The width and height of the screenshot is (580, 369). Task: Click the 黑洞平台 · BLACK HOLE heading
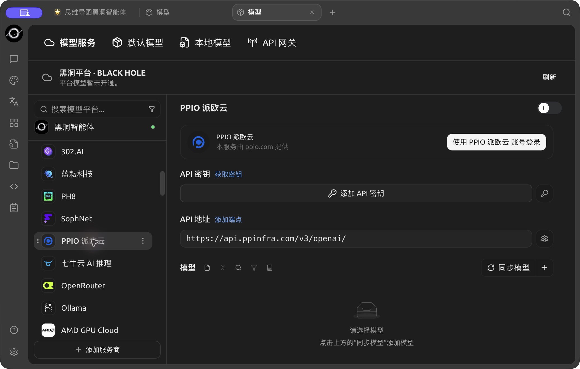pyautogui.click(x=102, y=73)
